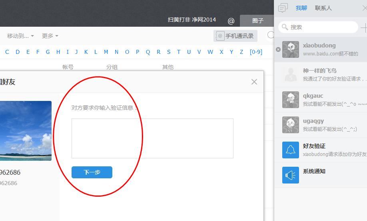367x221 pixels.
Task: Close the add friend dialog
Action: coord(254,82)
